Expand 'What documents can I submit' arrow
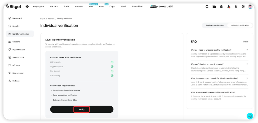 pyautogui.click(x=247, y=78)
